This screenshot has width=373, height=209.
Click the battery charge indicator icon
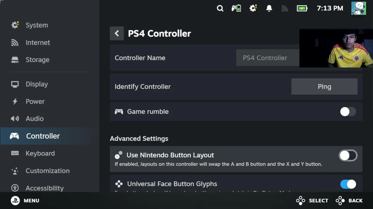pos(302,8)
